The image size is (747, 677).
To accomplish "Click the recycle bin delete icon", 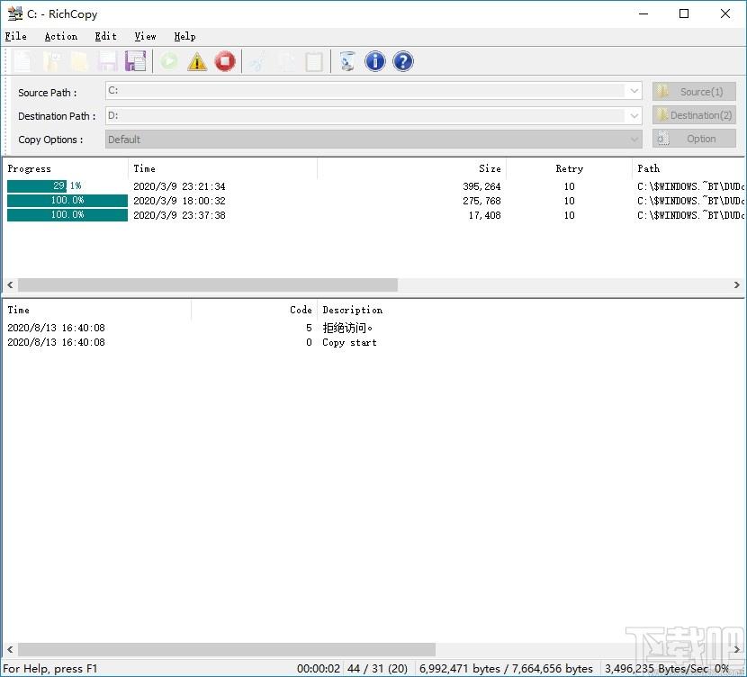I will pyautogui.click(x=347, y=61).
